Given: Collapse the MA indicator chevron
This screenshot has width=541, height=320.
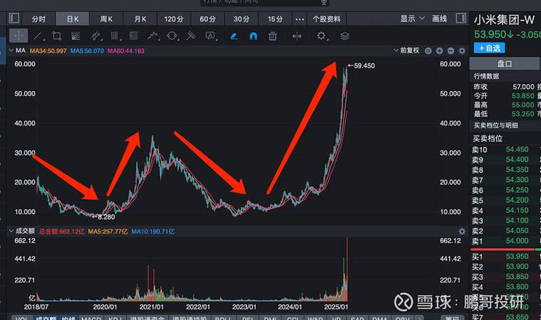Looking at the screenshot, I should pyautogui.click(x=11, y=51).
